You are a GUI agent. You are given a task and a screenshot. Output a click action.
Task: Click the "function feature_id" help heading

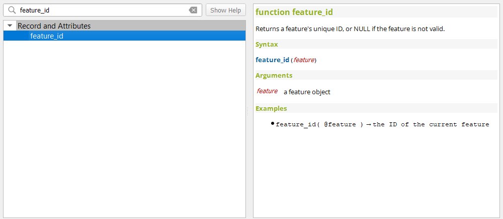(294, 13)
